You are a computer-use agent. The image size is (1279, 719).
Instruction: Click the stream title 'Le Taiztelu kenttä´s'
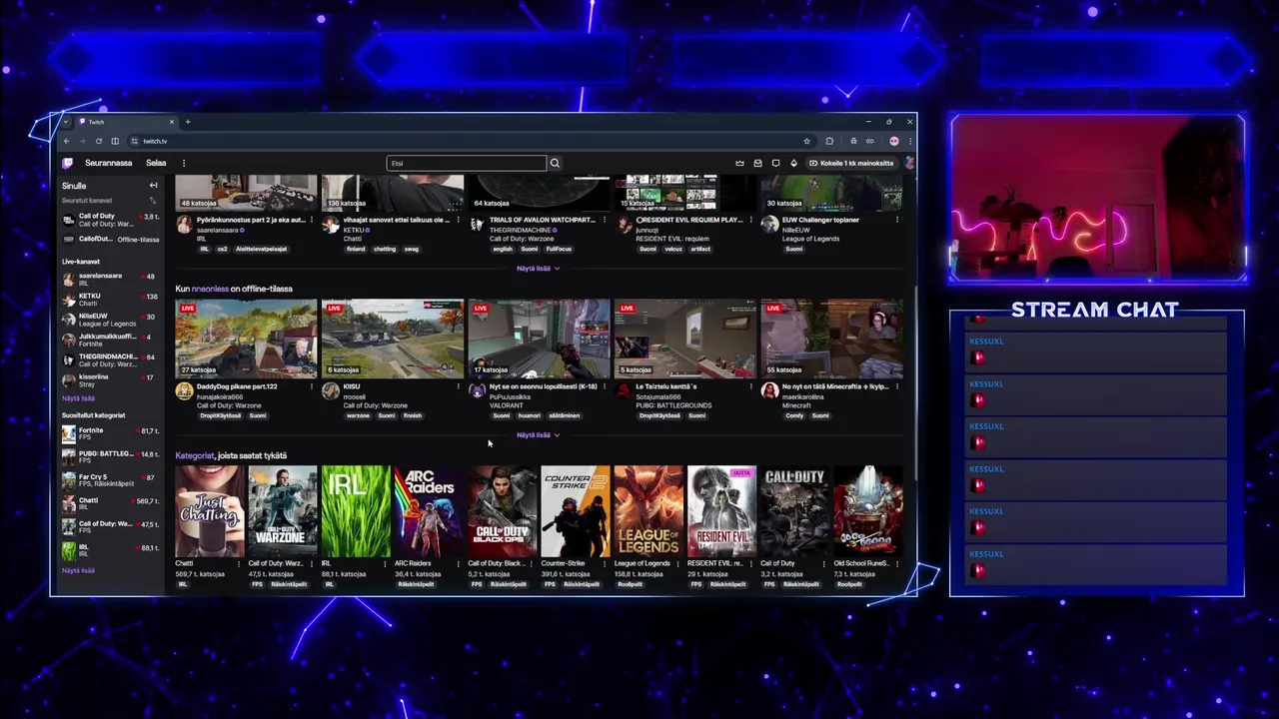coord(666,386)
